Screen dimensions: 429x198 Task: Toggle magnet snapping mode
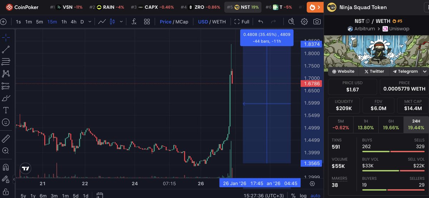[x=6, y=167]
